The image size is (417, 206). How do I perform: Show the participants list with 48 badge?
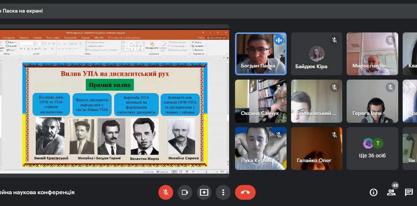point(391,192)
